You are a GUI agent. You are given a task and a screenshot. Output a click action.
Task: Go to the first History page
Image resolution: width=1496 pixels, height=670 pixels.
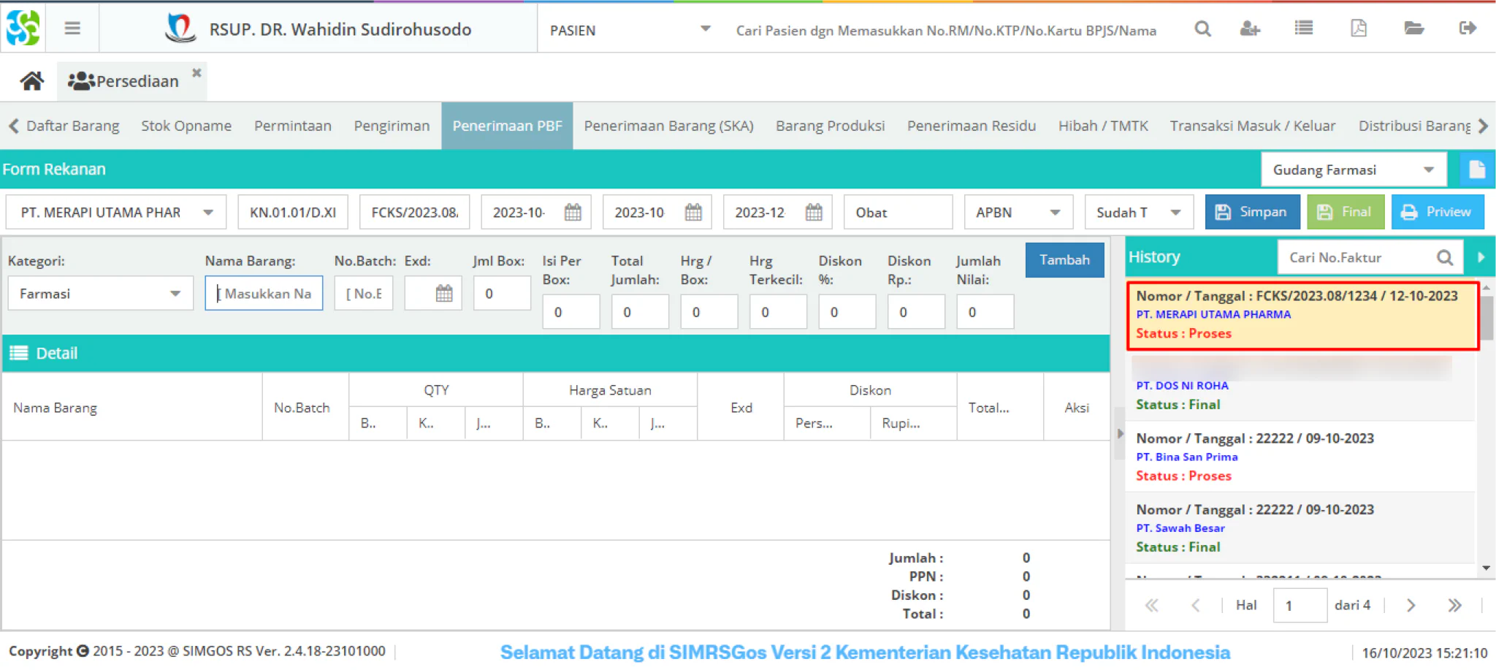1152,605
